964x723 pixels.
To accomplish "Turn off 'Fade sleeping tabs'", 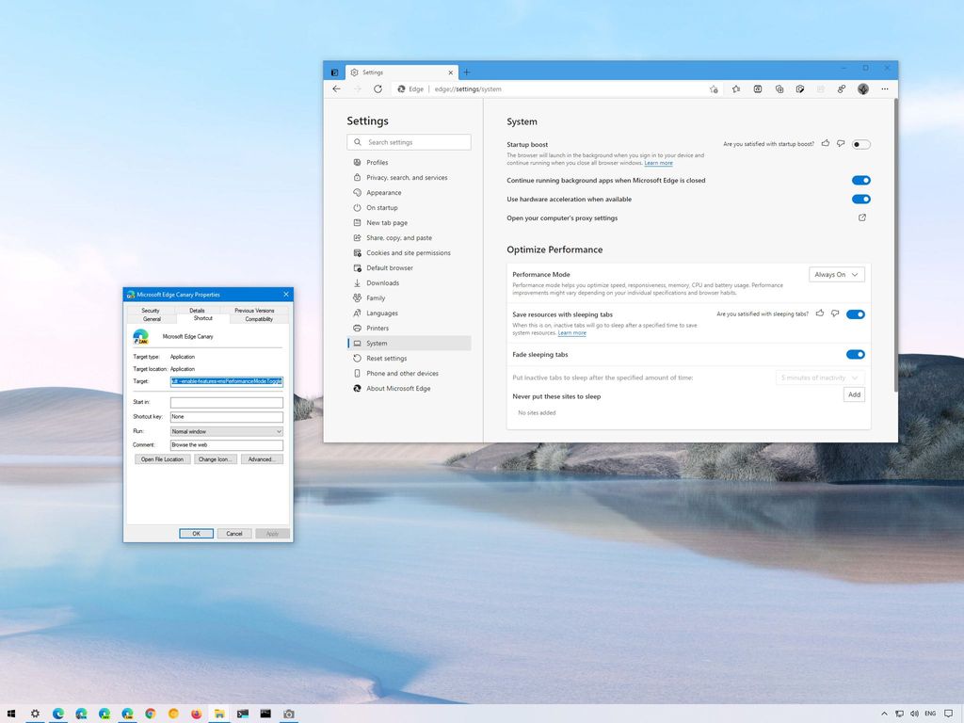I will coord(855,354).
